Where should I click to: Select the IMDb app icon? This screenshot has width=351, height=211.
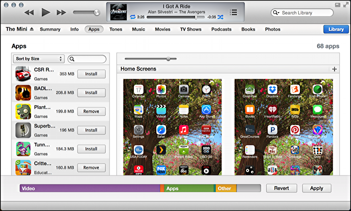[295, 109]
